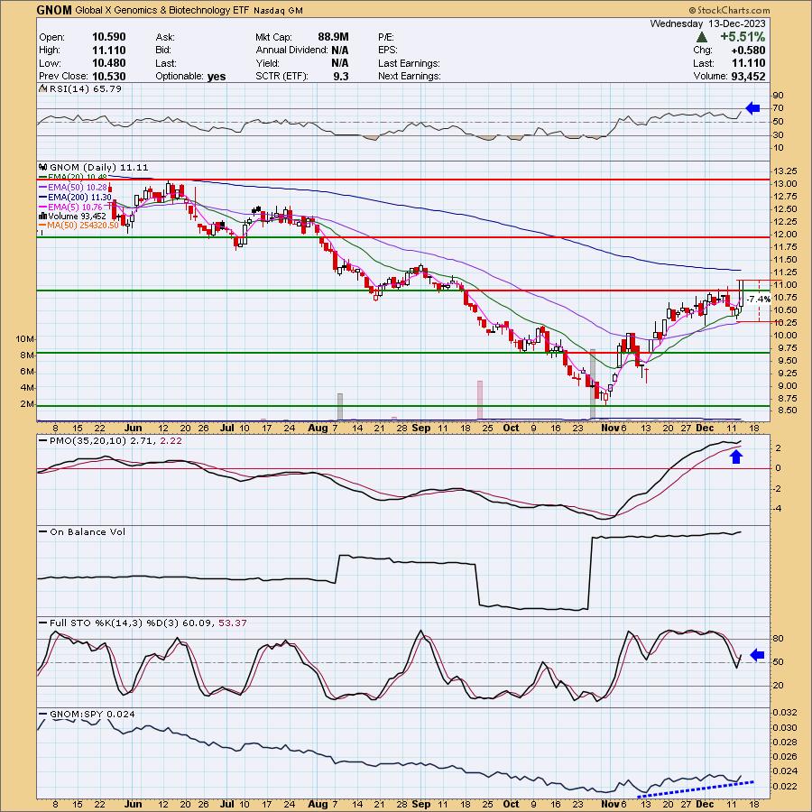Click the candlestick icon beside GNOM (Daily)
This screenshot has height=812, width=812.
coord(43,167)
